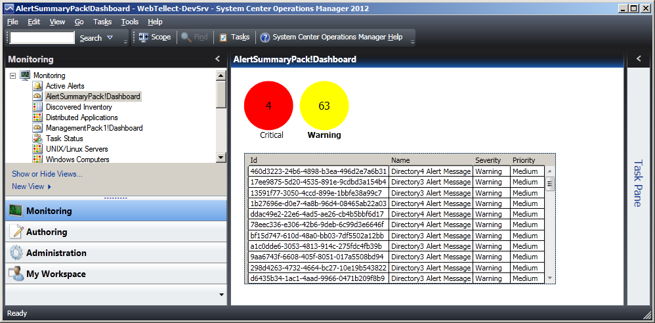Click the New View link
655x323 pixels.
[x=28, y=186]
